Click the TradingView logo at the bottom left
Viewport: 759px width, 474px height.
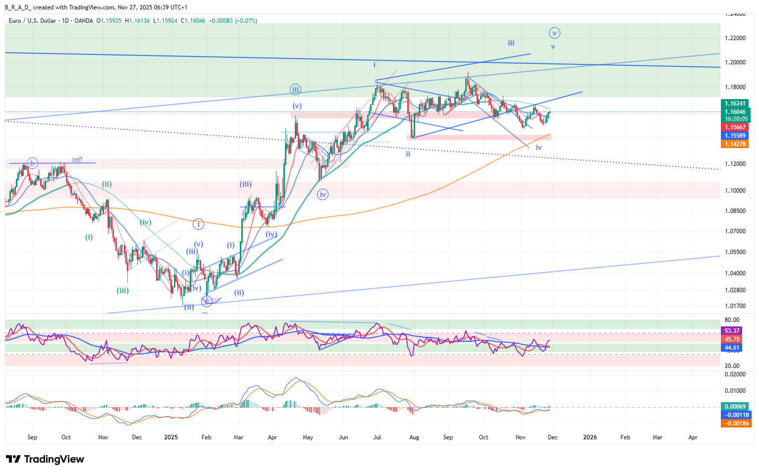(45, 459)
